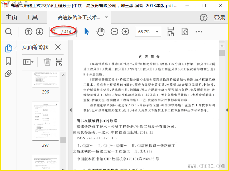Click the 页面缩略图 panel title
This screenshot has height=171, width=229.
tap(36, 47)
